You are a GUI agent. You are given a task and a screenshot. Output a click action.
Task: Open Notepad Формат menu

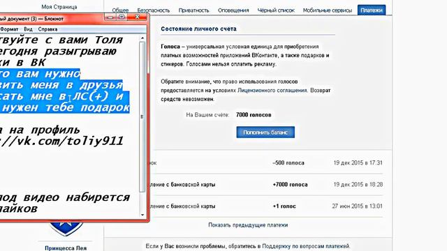click(x=9, y=29)
